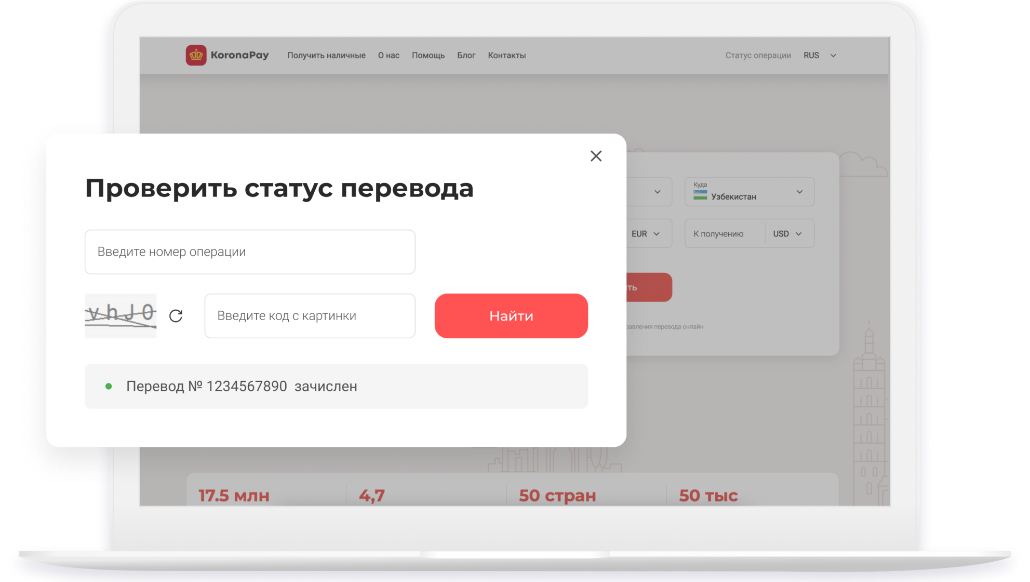Screen dimensions: 1030x582
Task: Open the О нас page
Action: click(389, 56)
